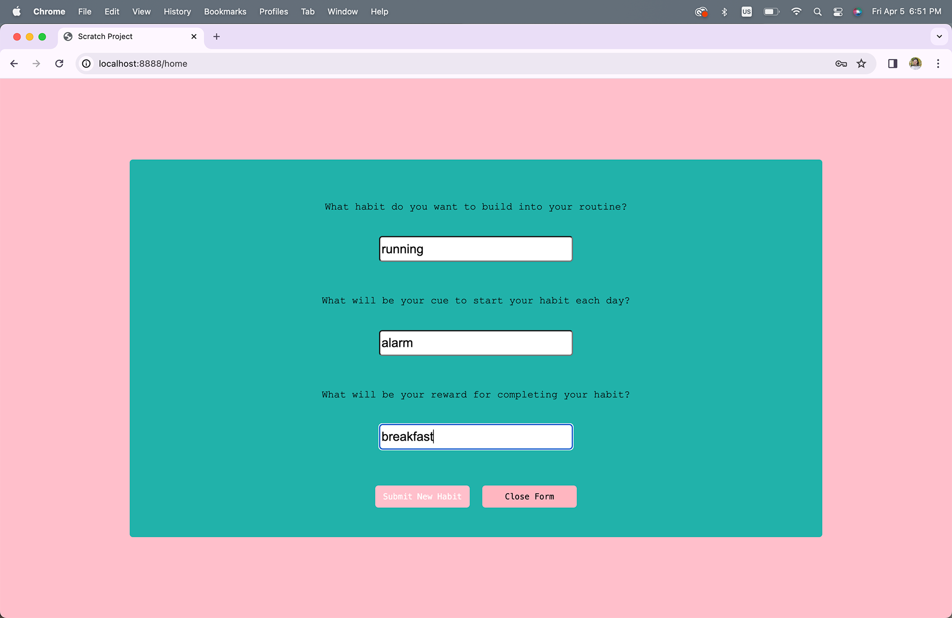Open the Chrome three-dot menu

[938, 63]
